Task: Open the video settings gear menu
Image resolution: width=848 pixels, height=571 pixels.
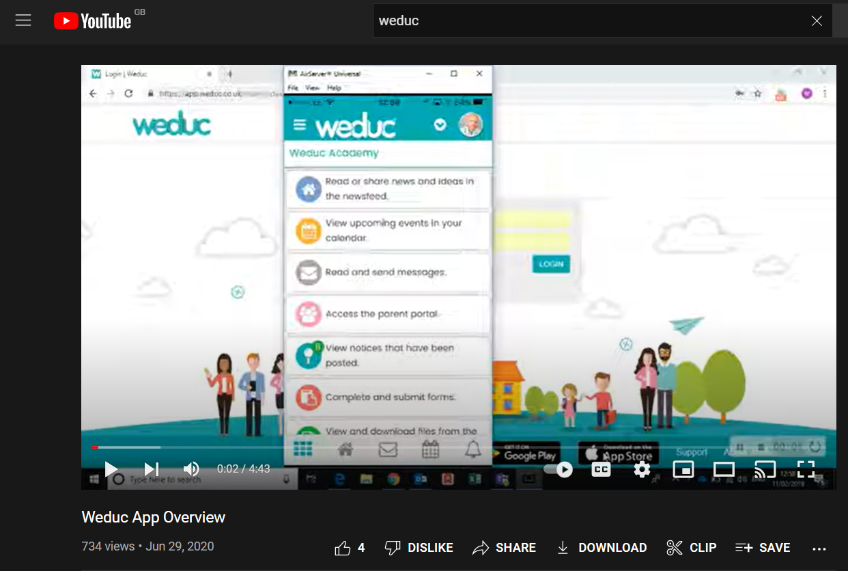Action: [642, 469]
